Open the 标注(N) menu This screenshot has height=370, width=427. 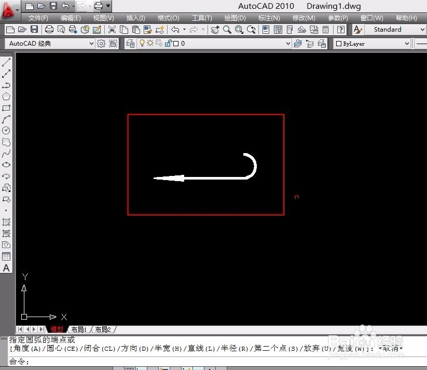click(269, 18)
